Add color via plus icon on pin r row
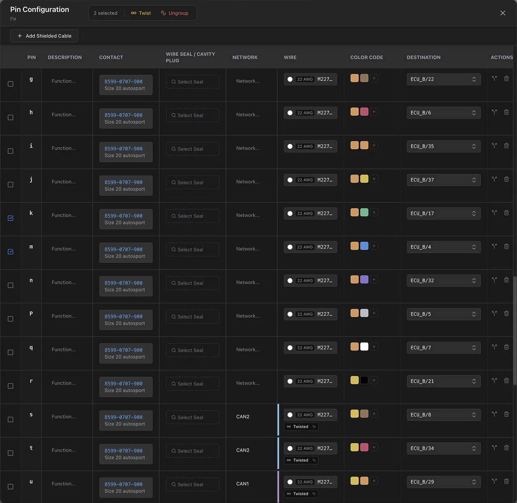The image size is (517, 503). [374, 380]
